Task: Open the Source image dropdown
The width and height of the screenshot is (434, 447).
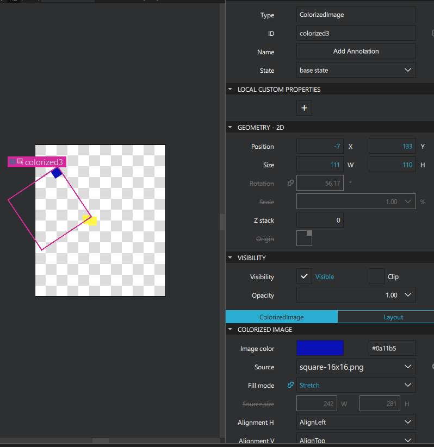Action: click(x=356, y=367)
